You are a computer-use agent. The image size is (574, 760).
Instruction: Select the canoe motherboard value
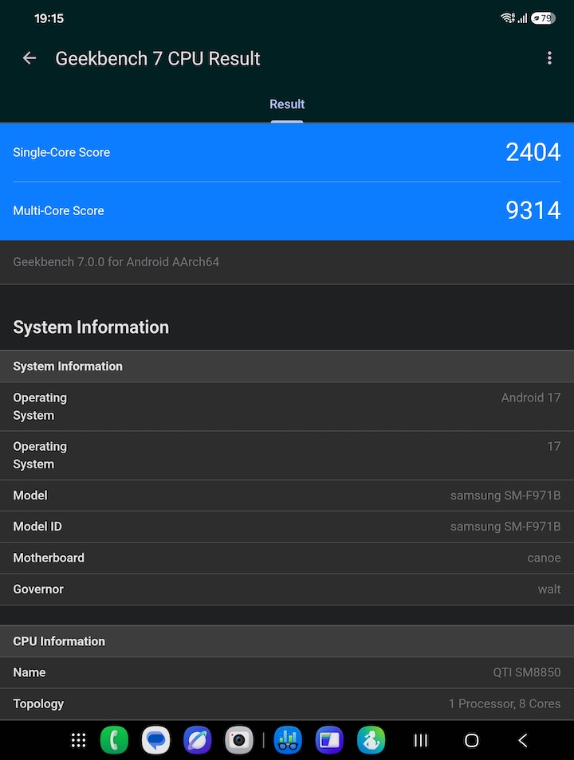point(544,558)
